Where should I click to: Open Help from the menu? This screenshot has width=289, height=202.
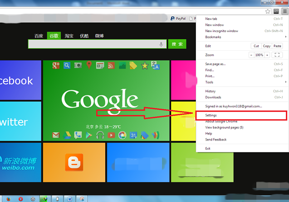pyautogui.click(x=242, y=133)
